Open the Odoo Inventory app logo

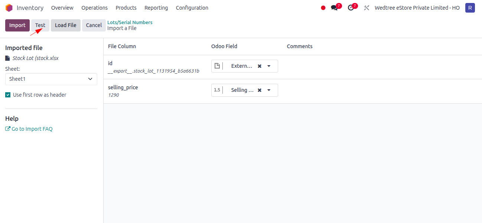(9, 8)
